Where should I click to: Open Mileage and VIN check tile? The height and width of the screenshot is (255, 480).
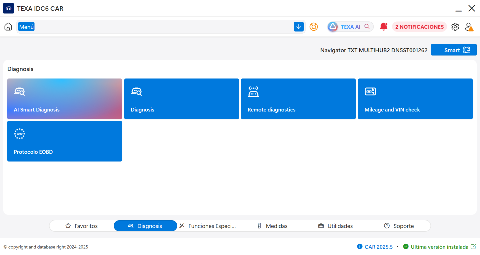pyautogui.click(x=415, y=99)
